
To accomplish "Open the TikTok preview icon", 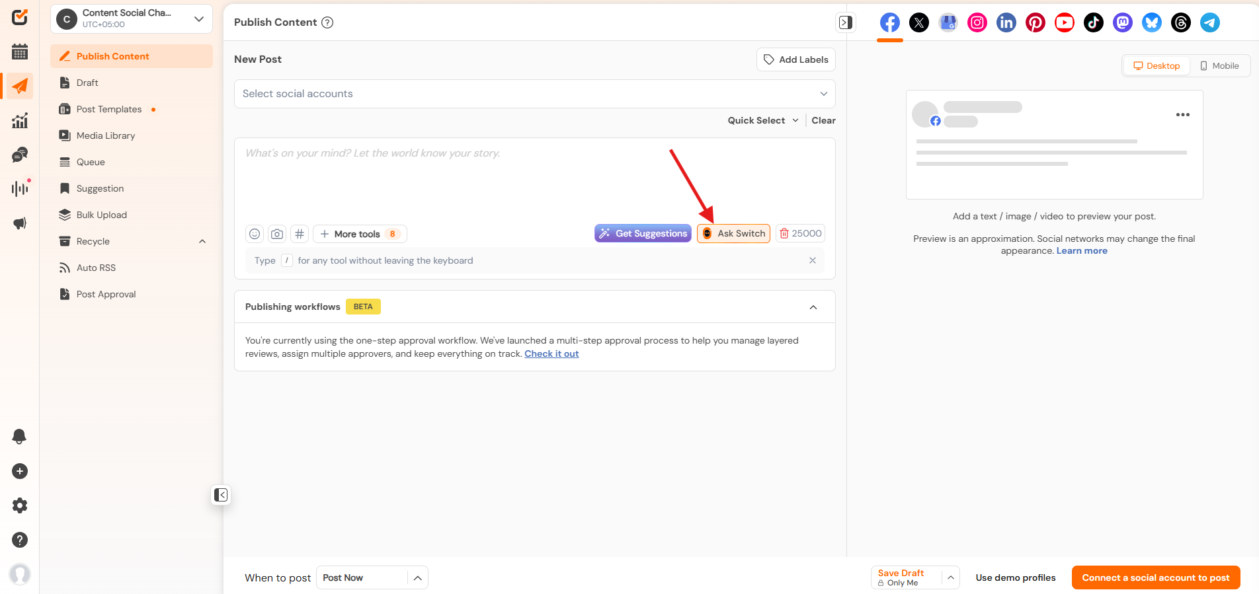I will (1094, 22).
